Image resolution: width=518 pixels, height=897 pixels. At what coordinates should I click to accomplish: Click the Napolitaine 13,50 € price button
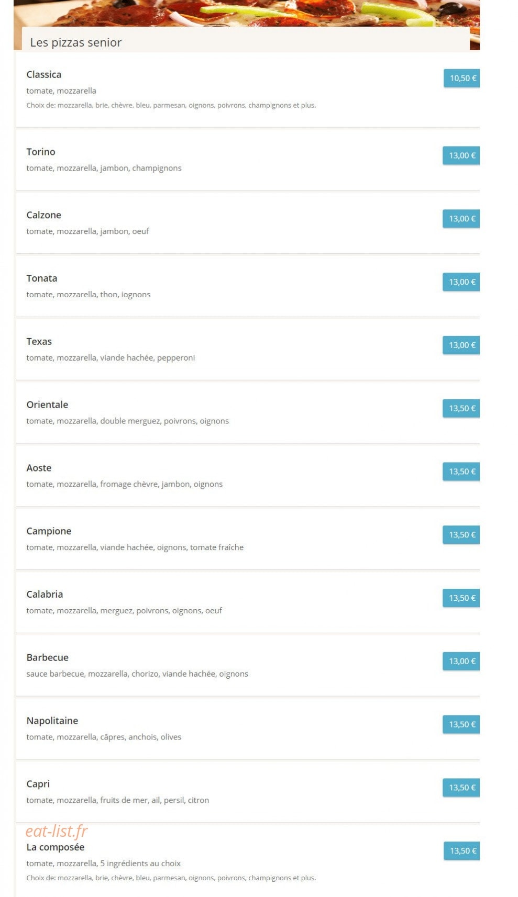point(461,725)
